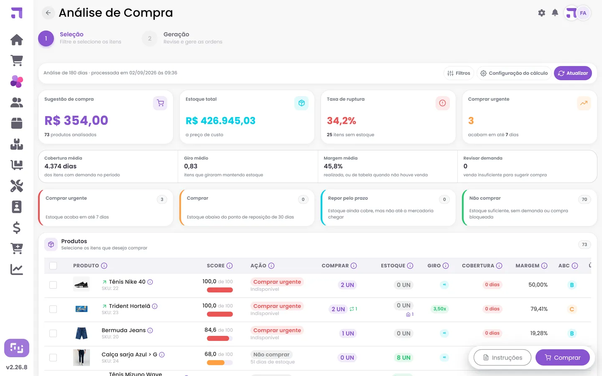Open the people/customers sidebar icon

tap(17, 102)
